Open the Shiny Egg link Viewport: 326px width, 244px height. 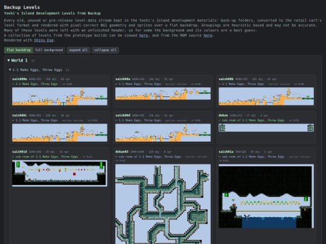pyautogui.click(x=43, y=40)
